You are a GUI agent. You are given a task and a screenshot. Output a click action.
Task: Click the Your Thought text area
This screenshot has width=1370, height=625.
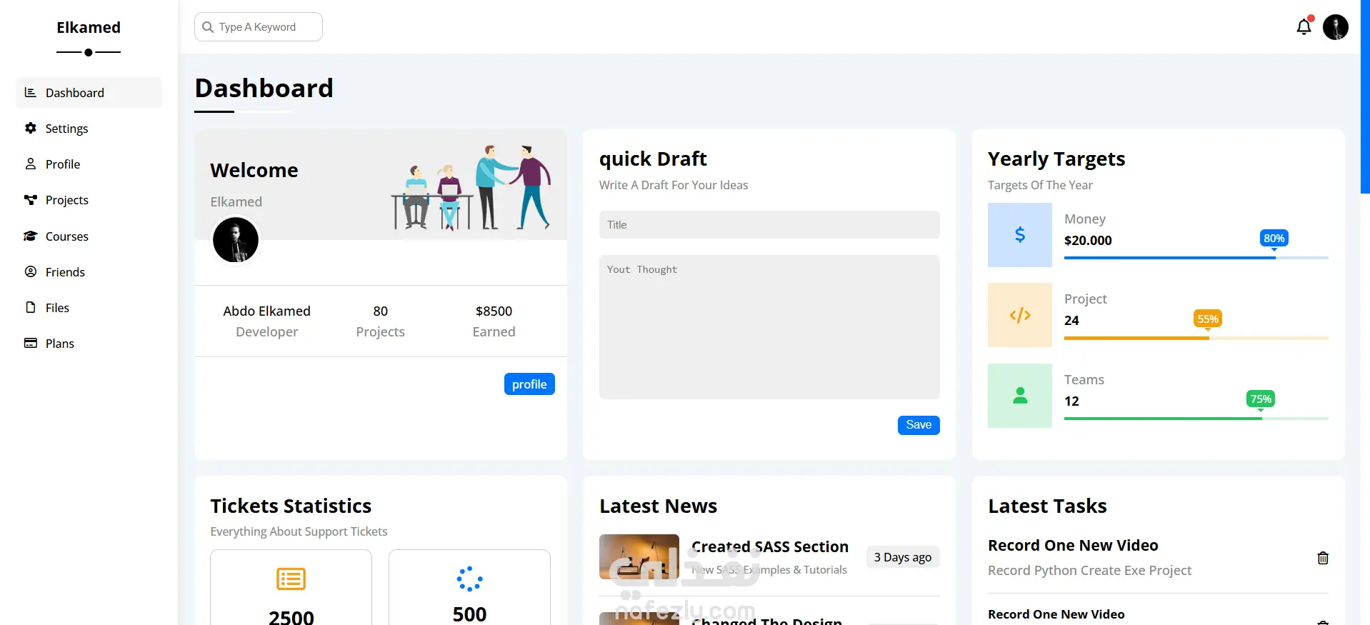pos(769,327)
